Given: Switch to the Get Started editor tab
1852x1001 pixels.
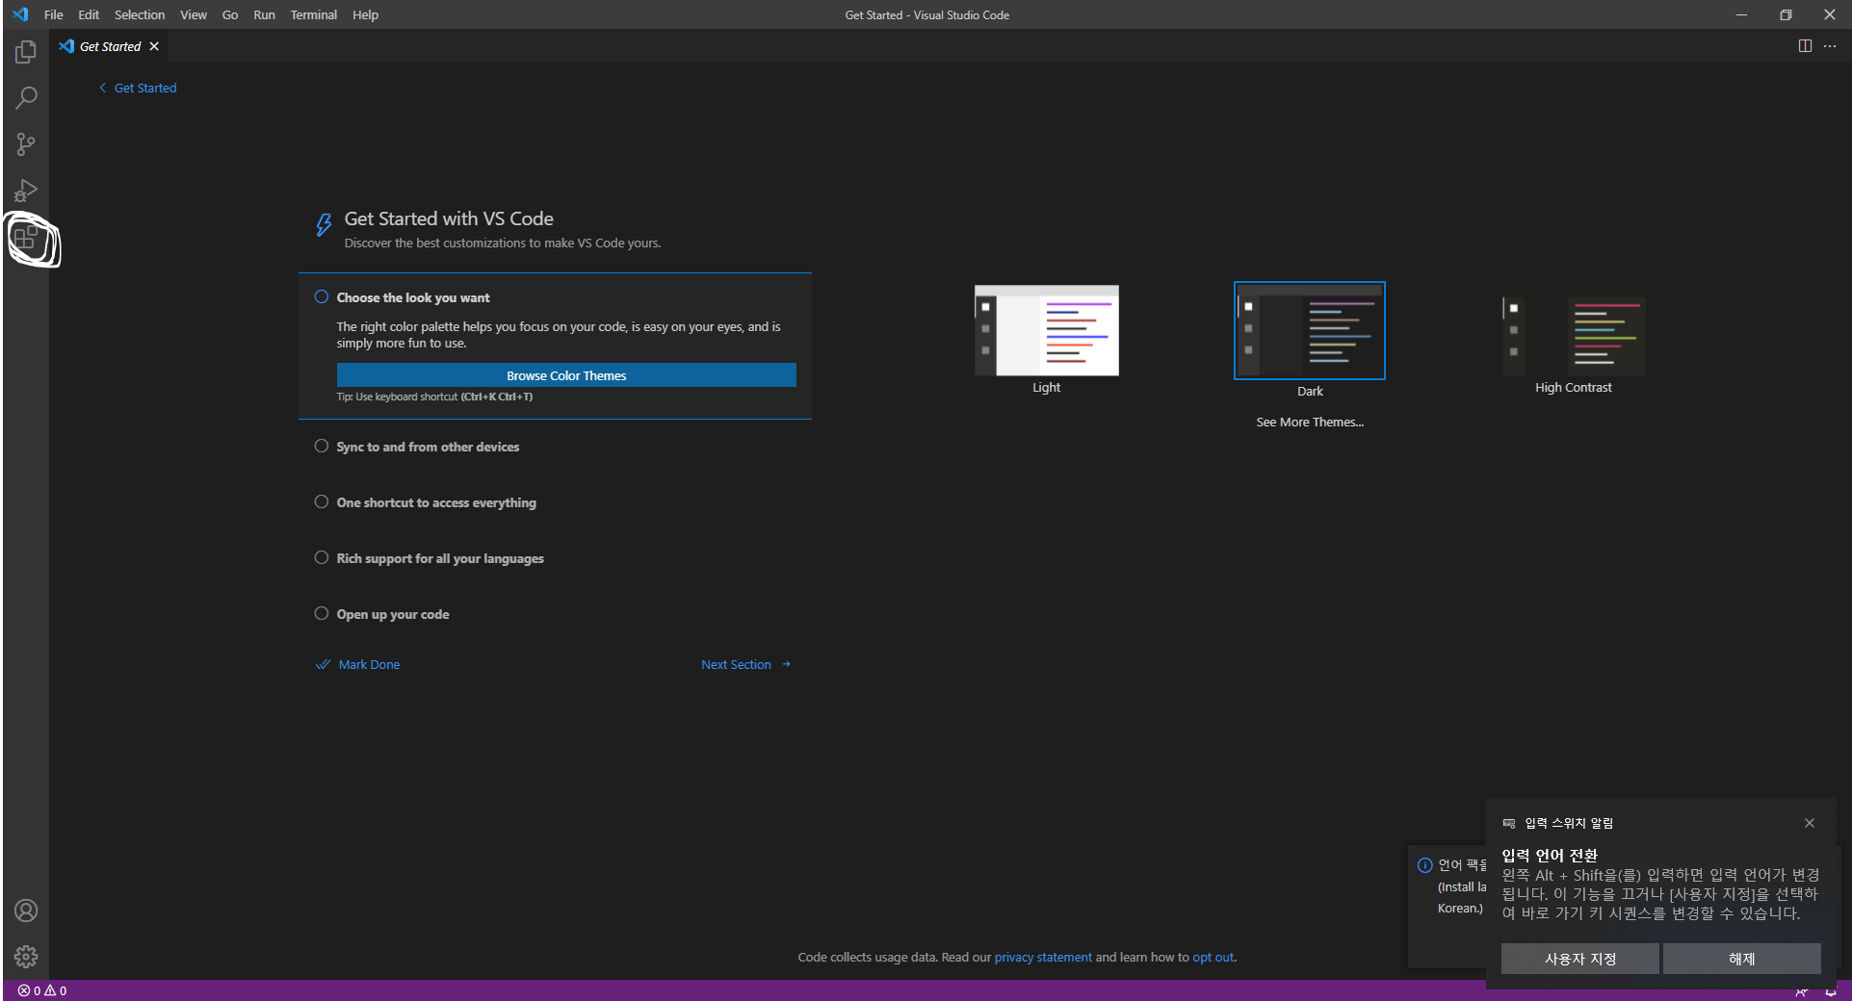Looking at the screenshot, I should point(109,46).
